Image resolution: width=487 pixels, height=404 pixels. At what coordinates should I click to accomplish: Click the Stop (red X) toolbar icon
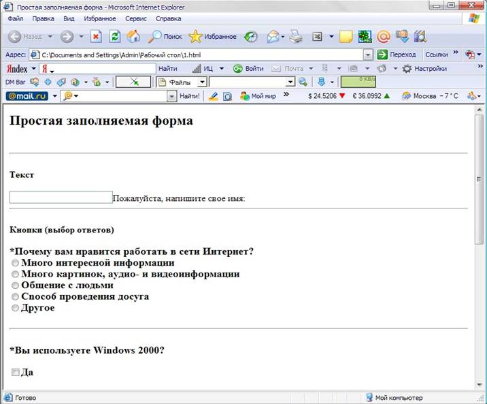(x=96, y=37)
